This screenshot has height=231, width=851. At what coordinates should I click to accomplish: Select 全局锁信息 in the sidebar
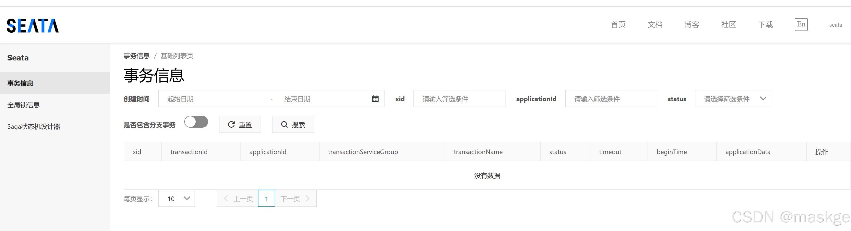click(x=55, y=105)
